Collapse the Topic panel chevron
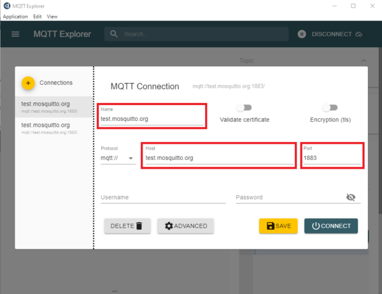The image size is (382, 294). (364, 60)
